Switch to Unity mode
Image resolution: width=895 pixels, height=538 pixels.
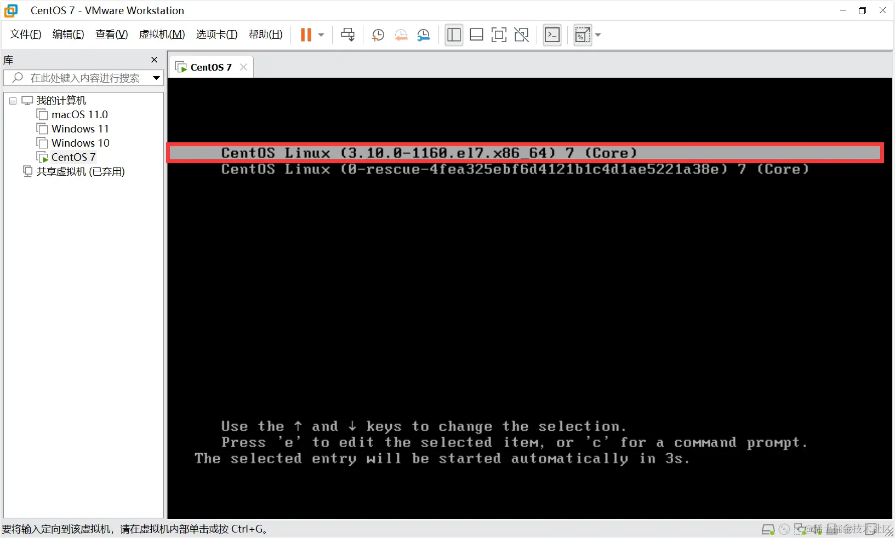522,35
